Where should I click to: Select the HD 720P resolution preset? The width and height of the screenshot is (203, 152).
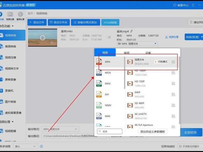[152, 84]
